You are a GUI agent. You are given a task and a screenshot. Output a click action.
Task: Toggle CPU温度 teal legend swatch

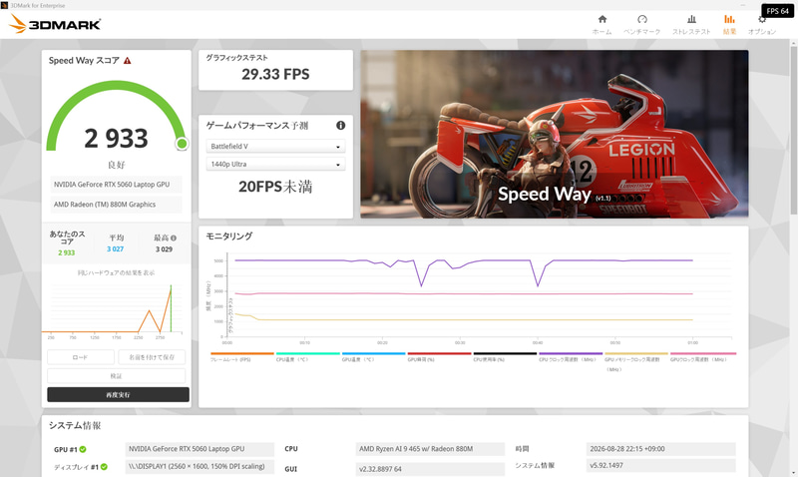[308, 353]
